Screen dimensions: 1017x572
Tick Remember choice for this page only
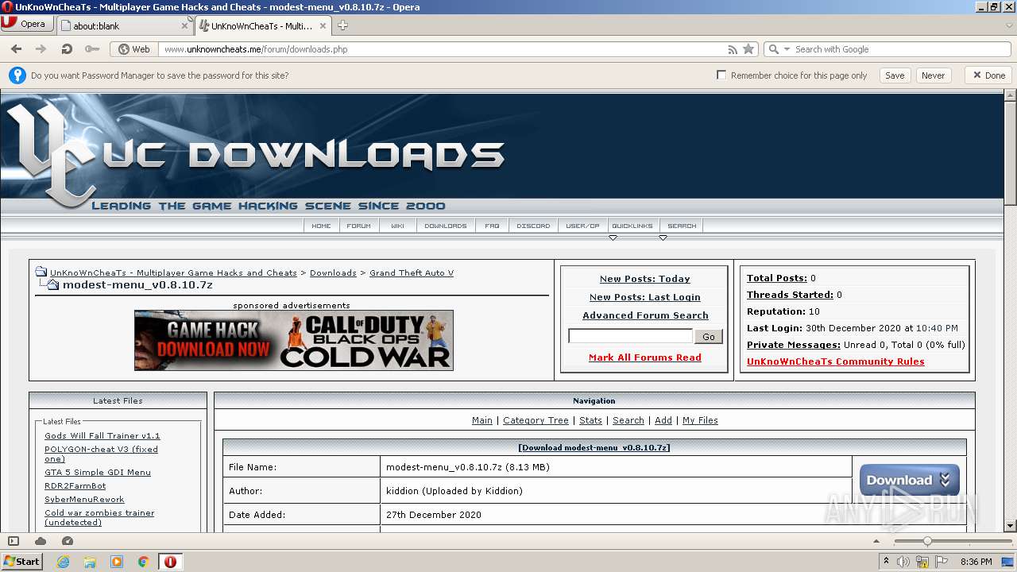(721, 75)
